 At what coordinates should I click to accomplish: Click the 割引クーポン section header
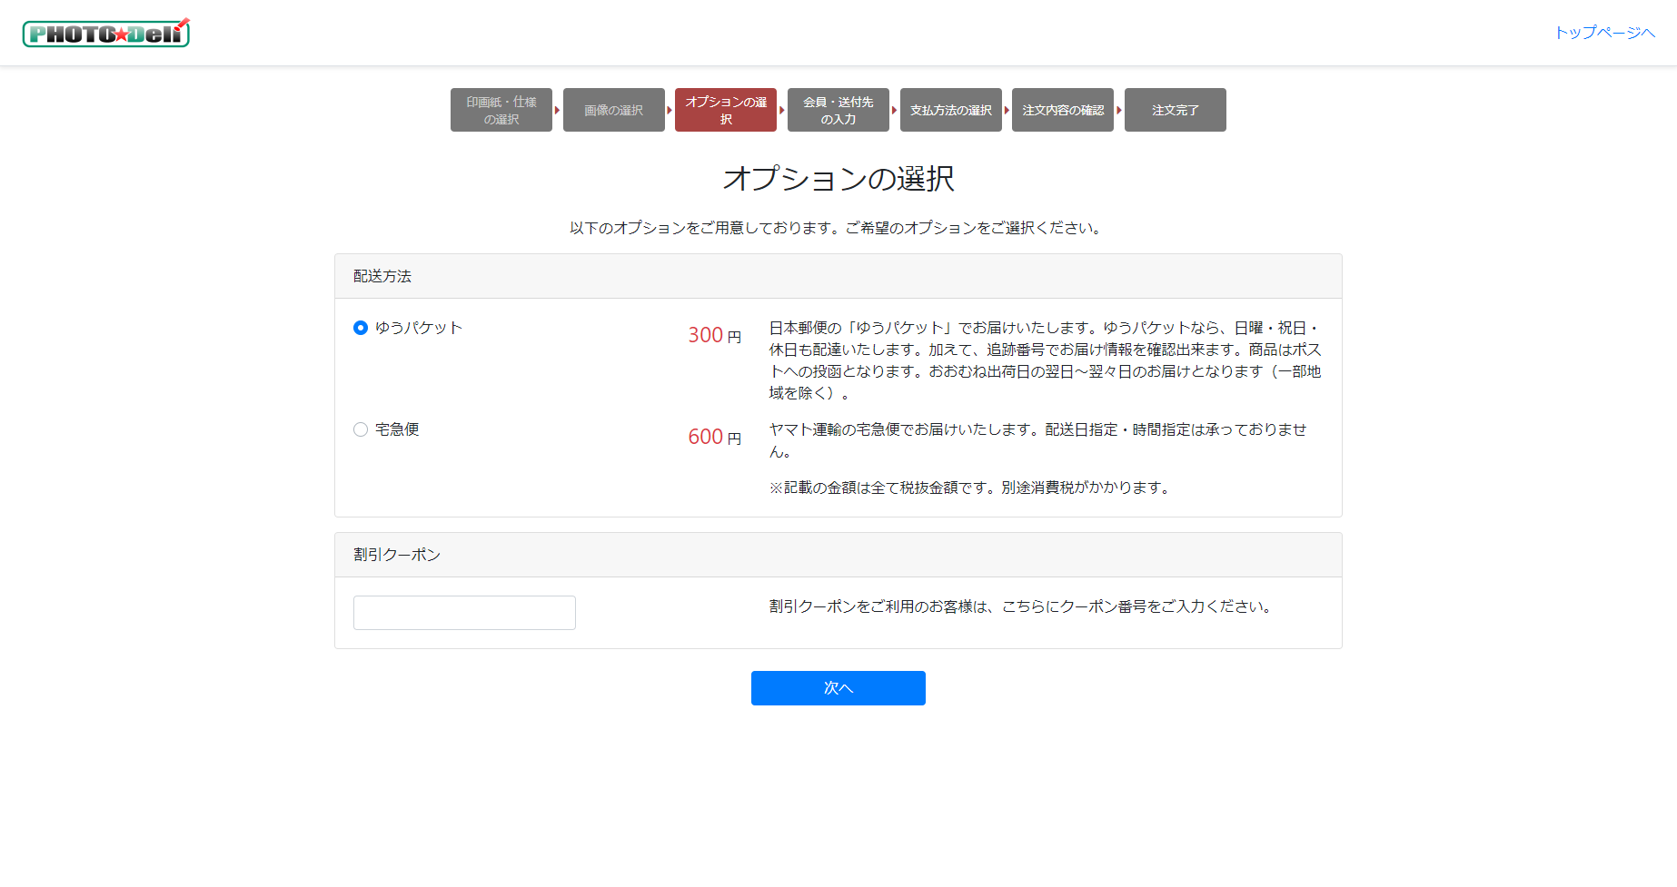point(397,555)
